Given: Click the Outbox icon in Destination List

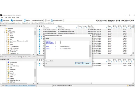Looking at the screenshot, I should 8,78.
